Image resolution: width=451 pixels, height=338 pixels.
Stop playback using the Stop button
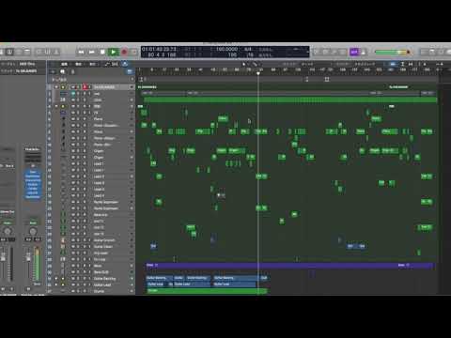102,52
